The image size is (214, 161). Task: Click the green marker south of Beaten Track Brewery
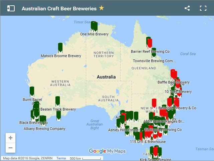coord(58,116)
